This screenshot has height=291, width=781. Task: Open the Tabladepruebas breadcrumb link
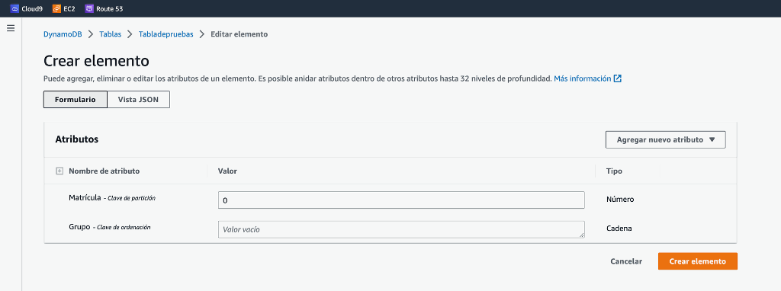pyautogui.click(x=166, y=34)
